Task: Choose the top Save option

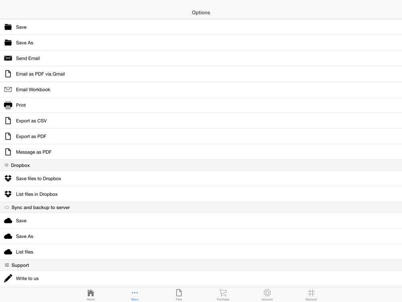Action: [x=201, y=27]
